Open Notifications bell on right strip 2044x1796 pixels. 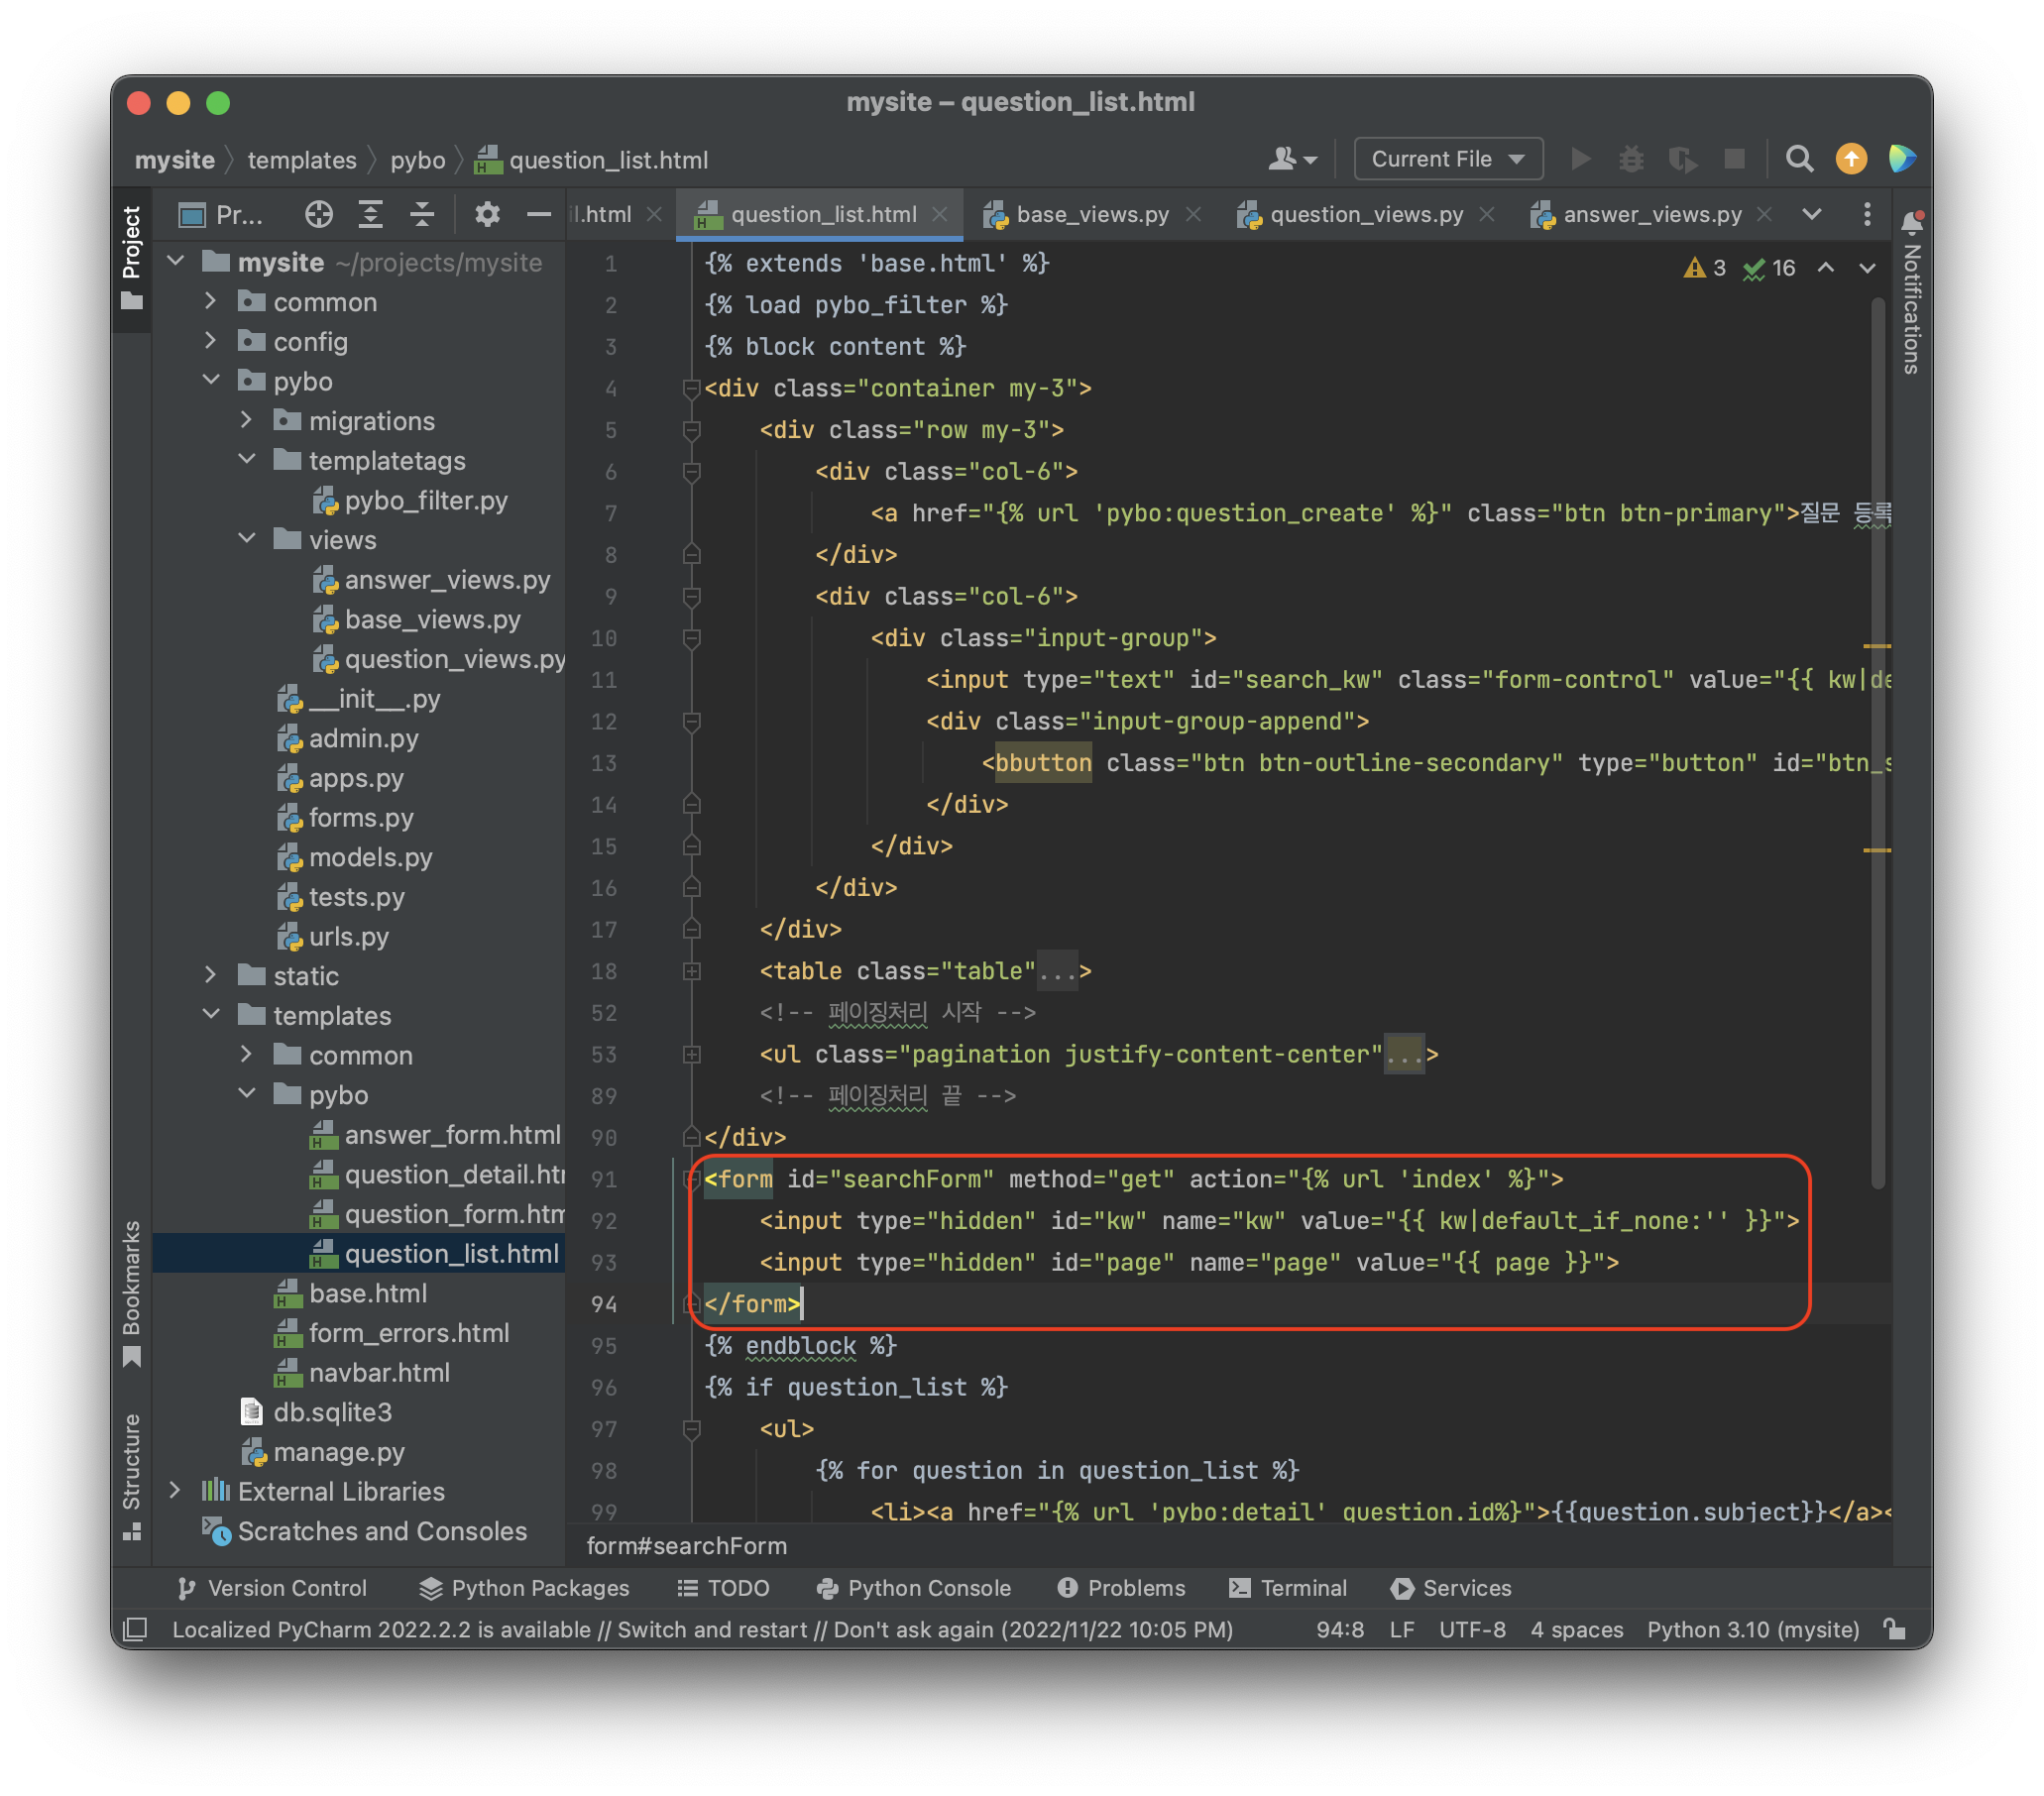[1911, 222]
